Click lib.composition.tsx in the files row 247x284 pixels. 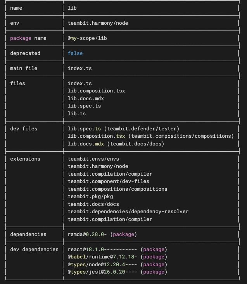tap(96, 91)
